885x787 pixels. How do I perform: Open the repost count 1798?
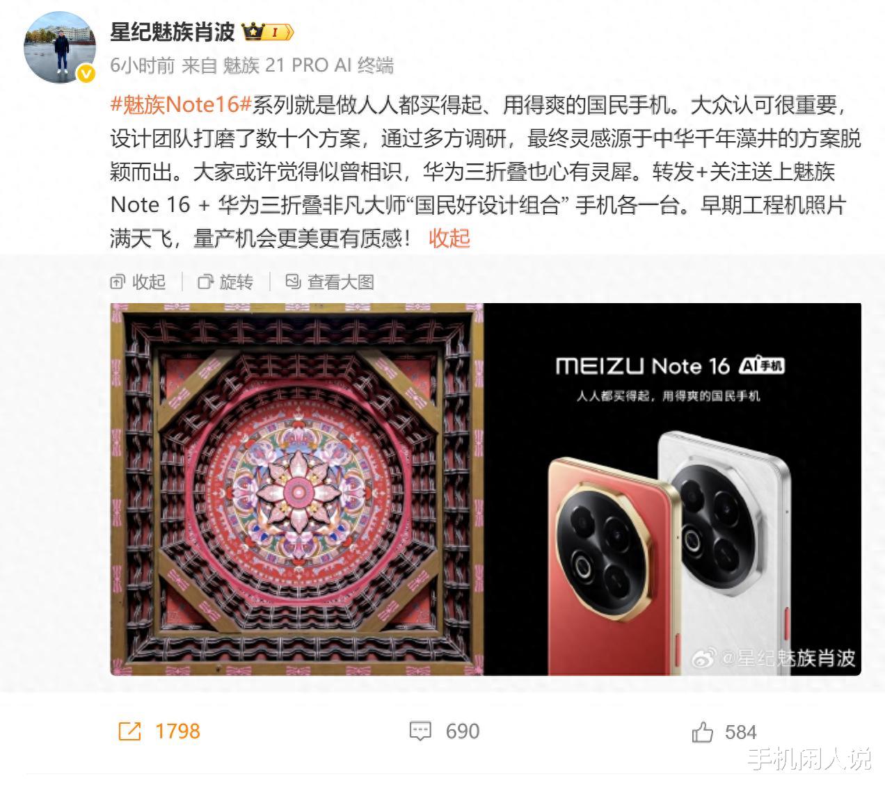tap(177, 731)
